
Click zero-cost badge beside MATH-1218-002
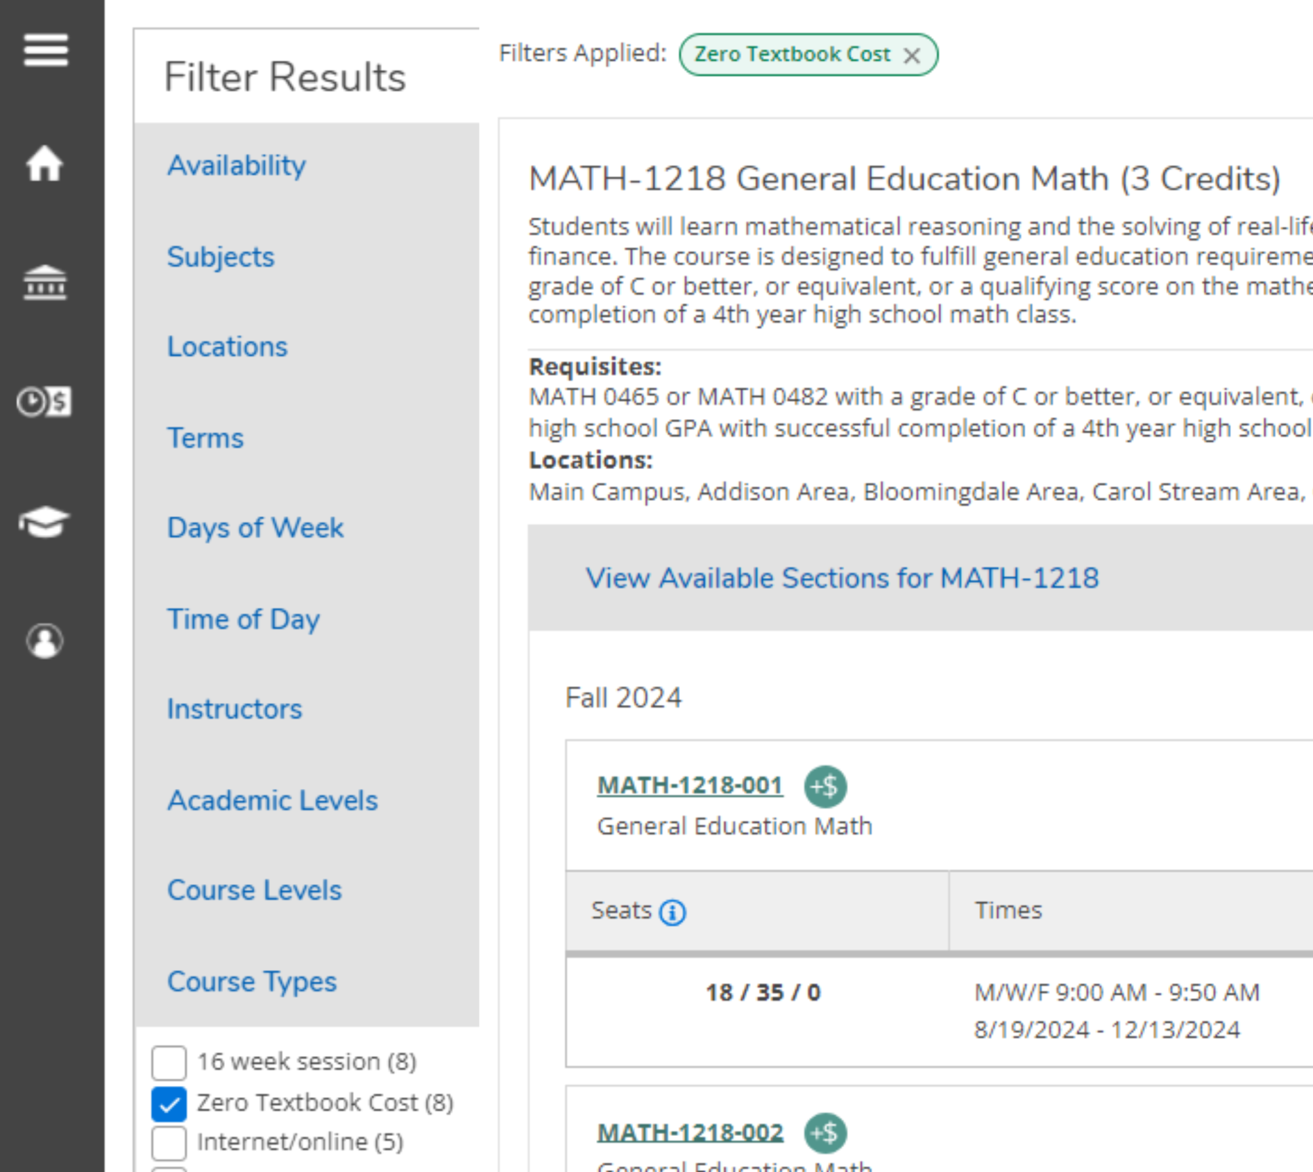pyautogui.click(x=825, y=1133)
